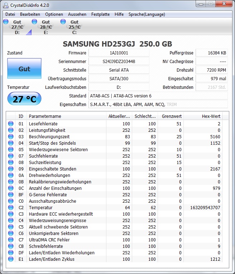This screenshot has height=274, width=235.
Task: Click status orb for Suchzeitleistung row
Action: (11, 162)
